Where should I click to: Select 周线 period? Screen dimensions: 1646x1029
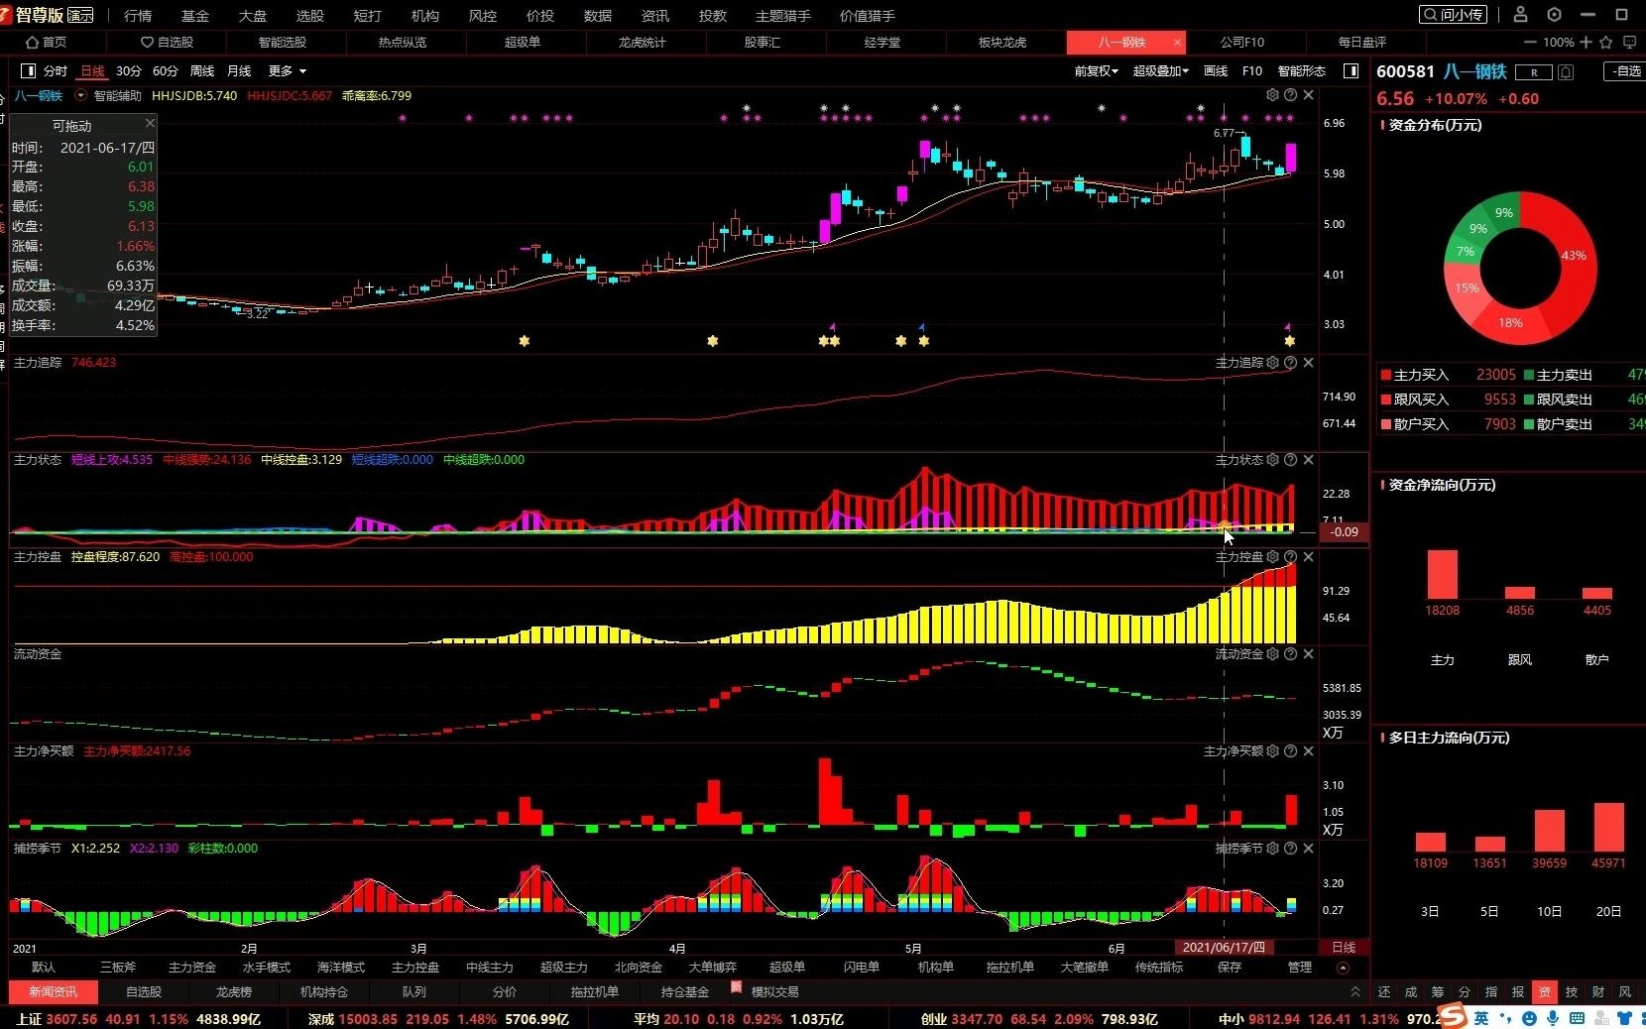(202, 71)
